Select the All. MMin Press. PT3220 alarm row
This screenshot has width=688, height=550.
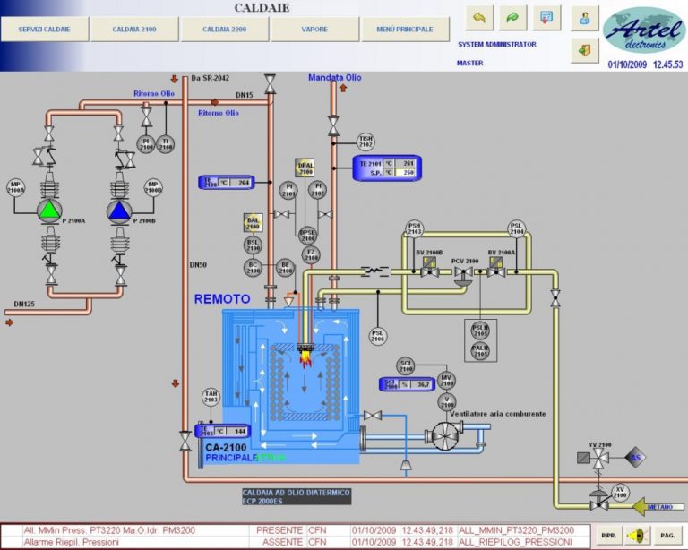point(298,530)
